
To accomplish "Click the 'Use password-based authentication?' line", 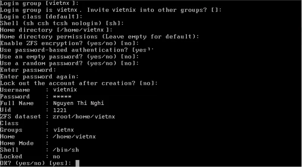I will pyautogui.click(x=77, y=50).
